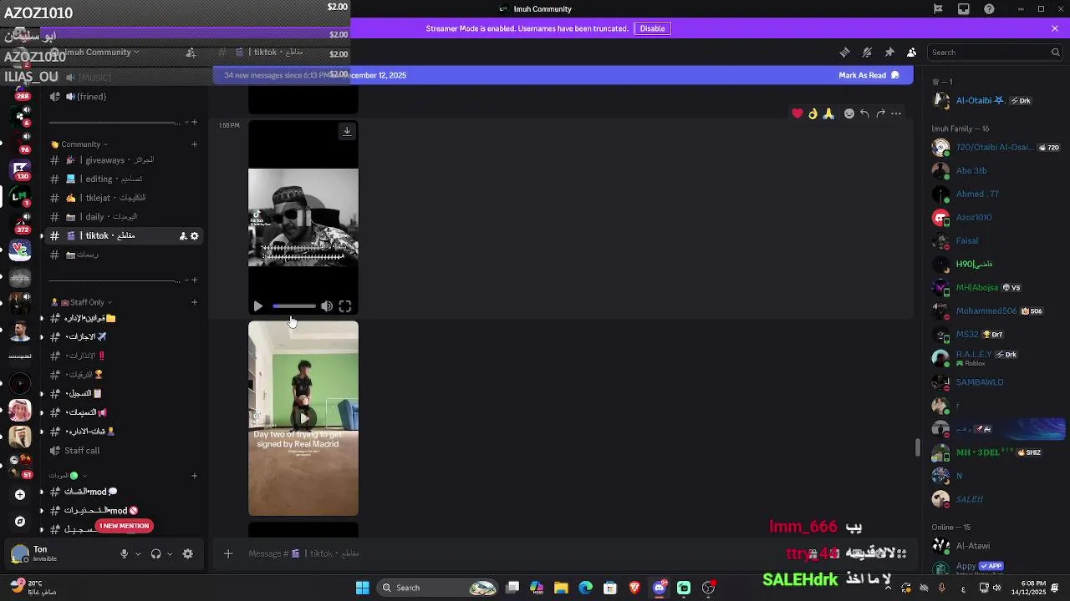Show pinned messages pin icon
The height and width of the screenshot is (601, 1070).
[x=889, y=52]
